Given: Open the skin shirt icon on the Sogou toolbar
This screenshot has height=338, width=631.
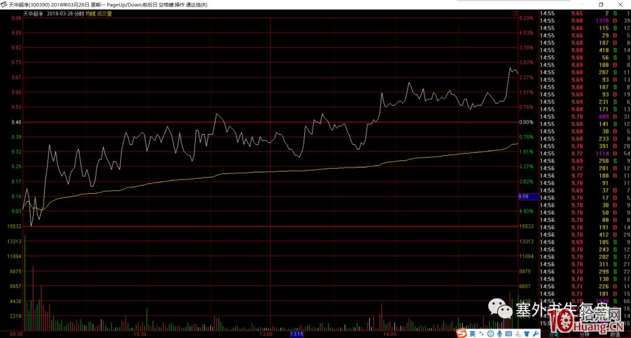Looking at the screenshot, I should click(526, 333).
